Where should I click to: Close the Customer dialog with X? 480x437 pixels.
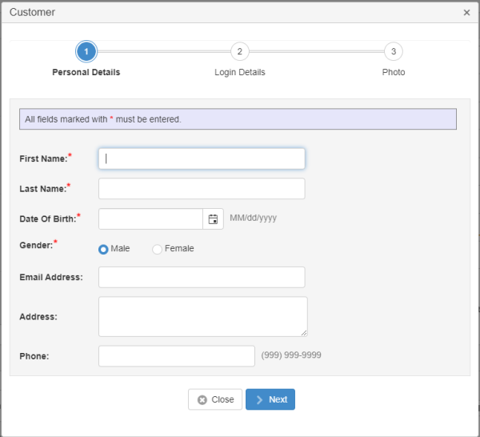pyautogui.click(x=466, y=13)
